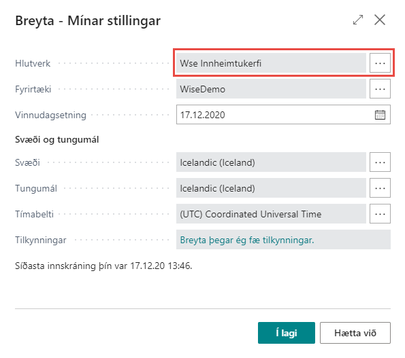The height and width of the screenshot is (358, 405).
Task: Select the WiseDemo company field
Action: point(271,89)
